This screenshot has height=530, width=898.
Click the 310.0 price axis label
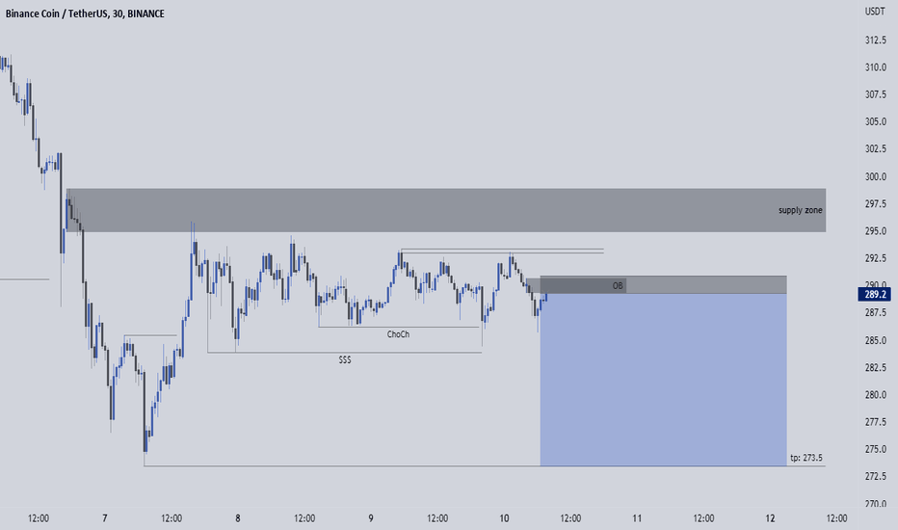[875, 67]
